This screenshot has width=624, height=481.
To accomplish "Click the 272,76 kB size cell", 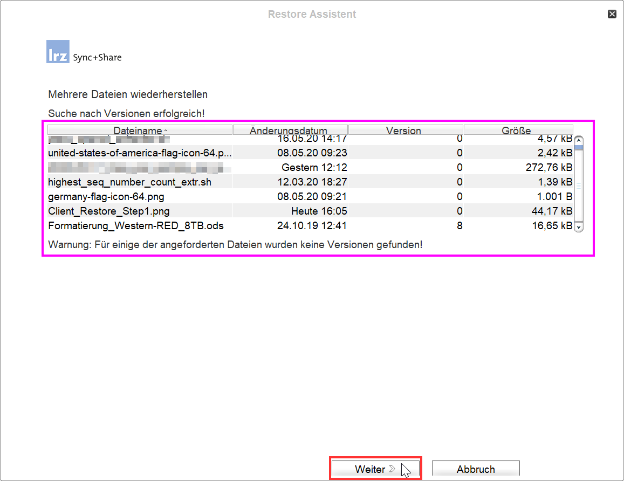I will (548, 168).
